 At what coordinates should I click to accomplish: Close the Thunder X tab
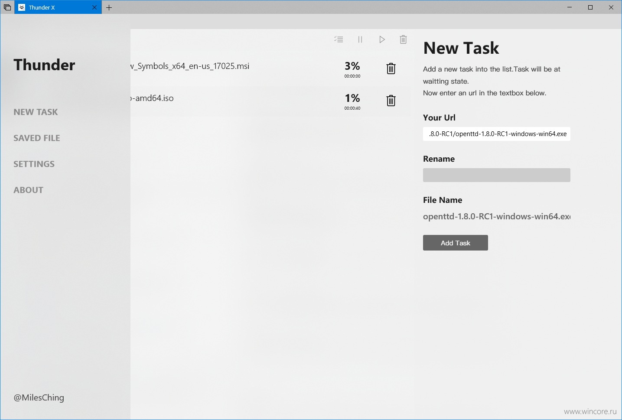point(94,7)
